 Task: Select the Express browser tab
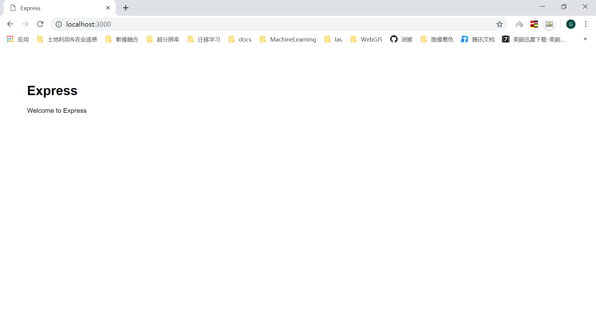coord(56,8)
